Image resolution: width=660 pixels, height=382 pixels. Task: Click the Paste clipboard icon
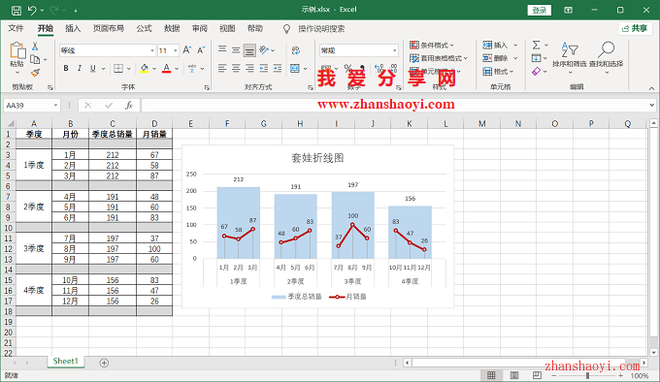pyautogui.click(x=17, y=50)
